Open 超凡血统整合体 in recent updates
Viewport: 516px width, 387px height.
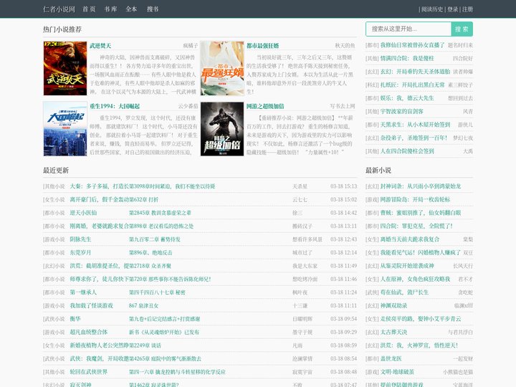click(89, 332)
